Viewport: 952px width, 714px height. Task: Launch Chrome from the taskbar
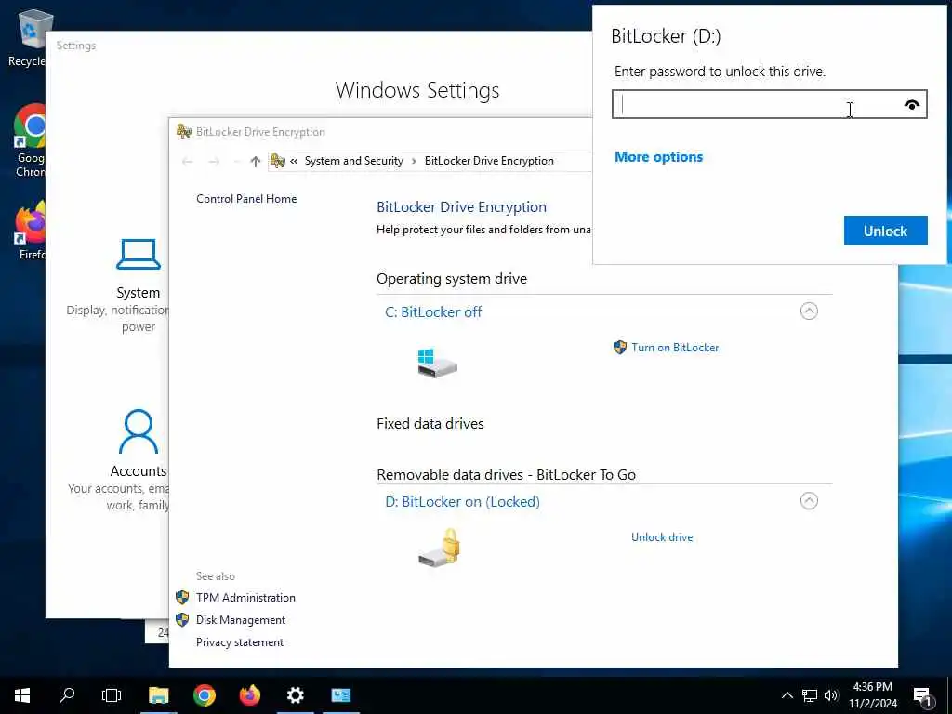click(204, 695)
